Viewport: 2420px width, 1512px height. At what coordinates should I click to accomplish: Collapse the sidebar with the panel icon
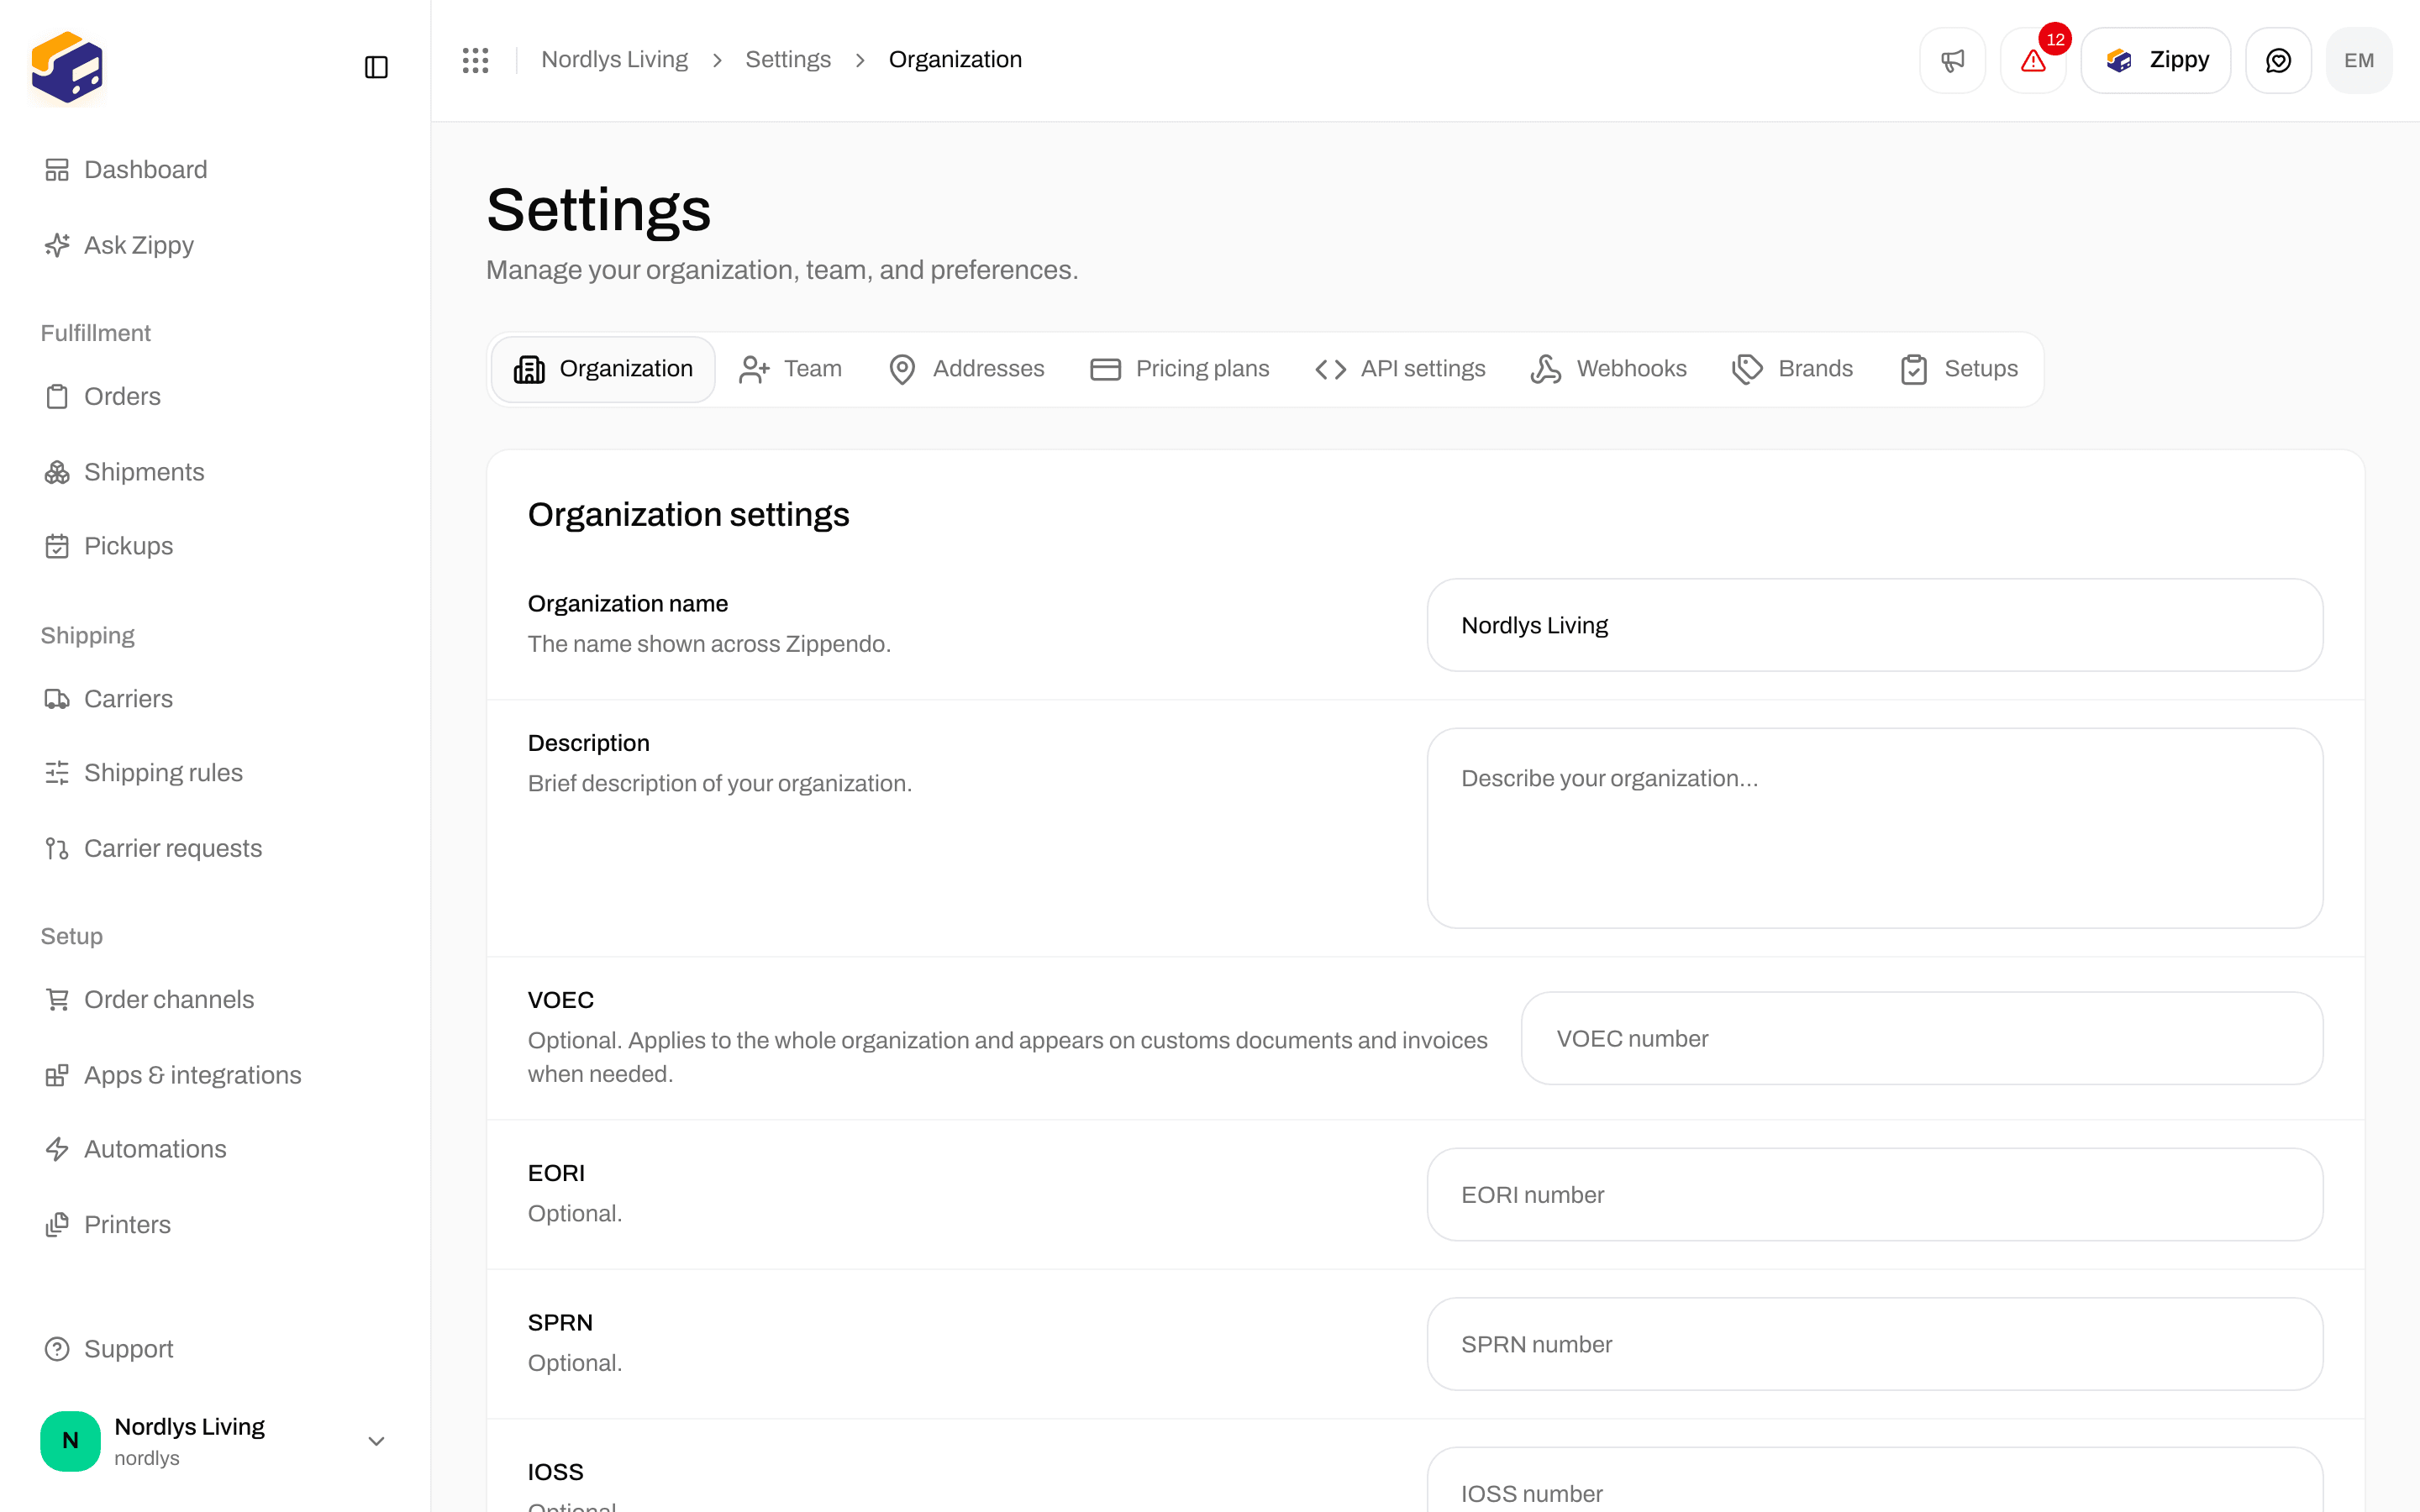376,67
